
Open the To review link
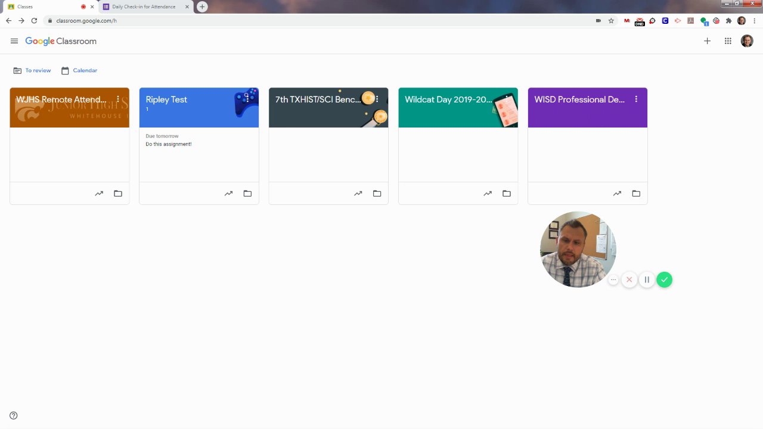click(32, 70)
